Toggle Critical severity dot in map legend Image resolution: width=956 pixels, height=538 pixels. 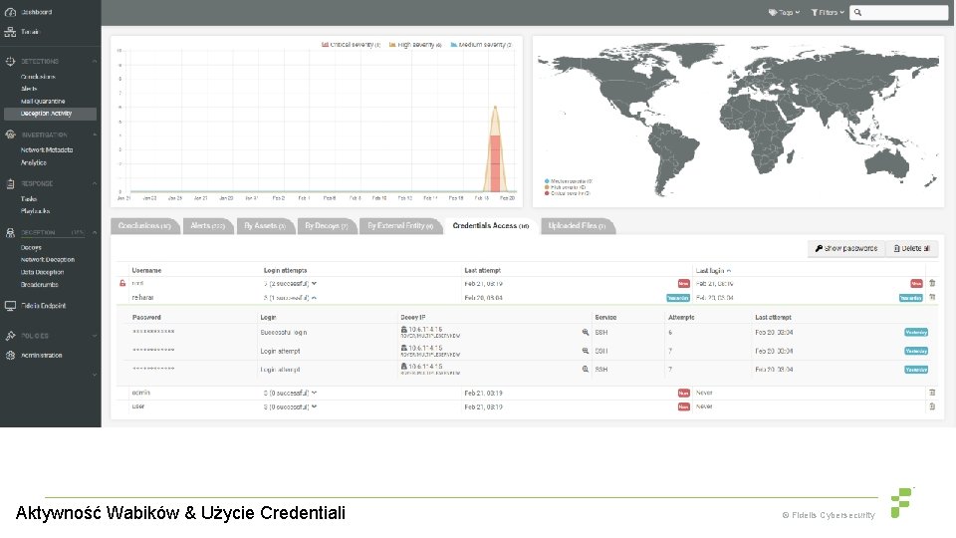[547, 192]
